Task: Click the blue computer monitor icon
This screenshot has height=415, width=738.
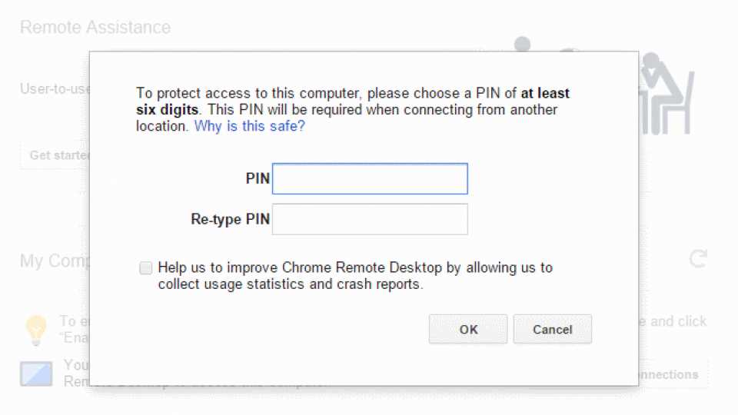Action: 36,373
